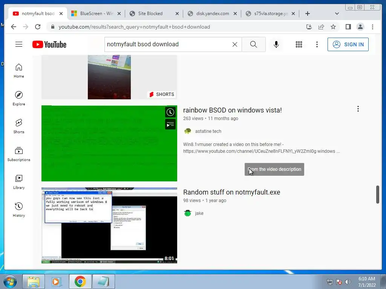Click '98 views • 1 year ago'
The width and height of the screenshot is (386, 289).
point(205,201)
